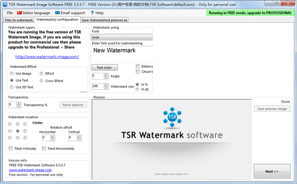Click the Save preview image button
This screenshot has height=184, width=297.
point(272,109)
